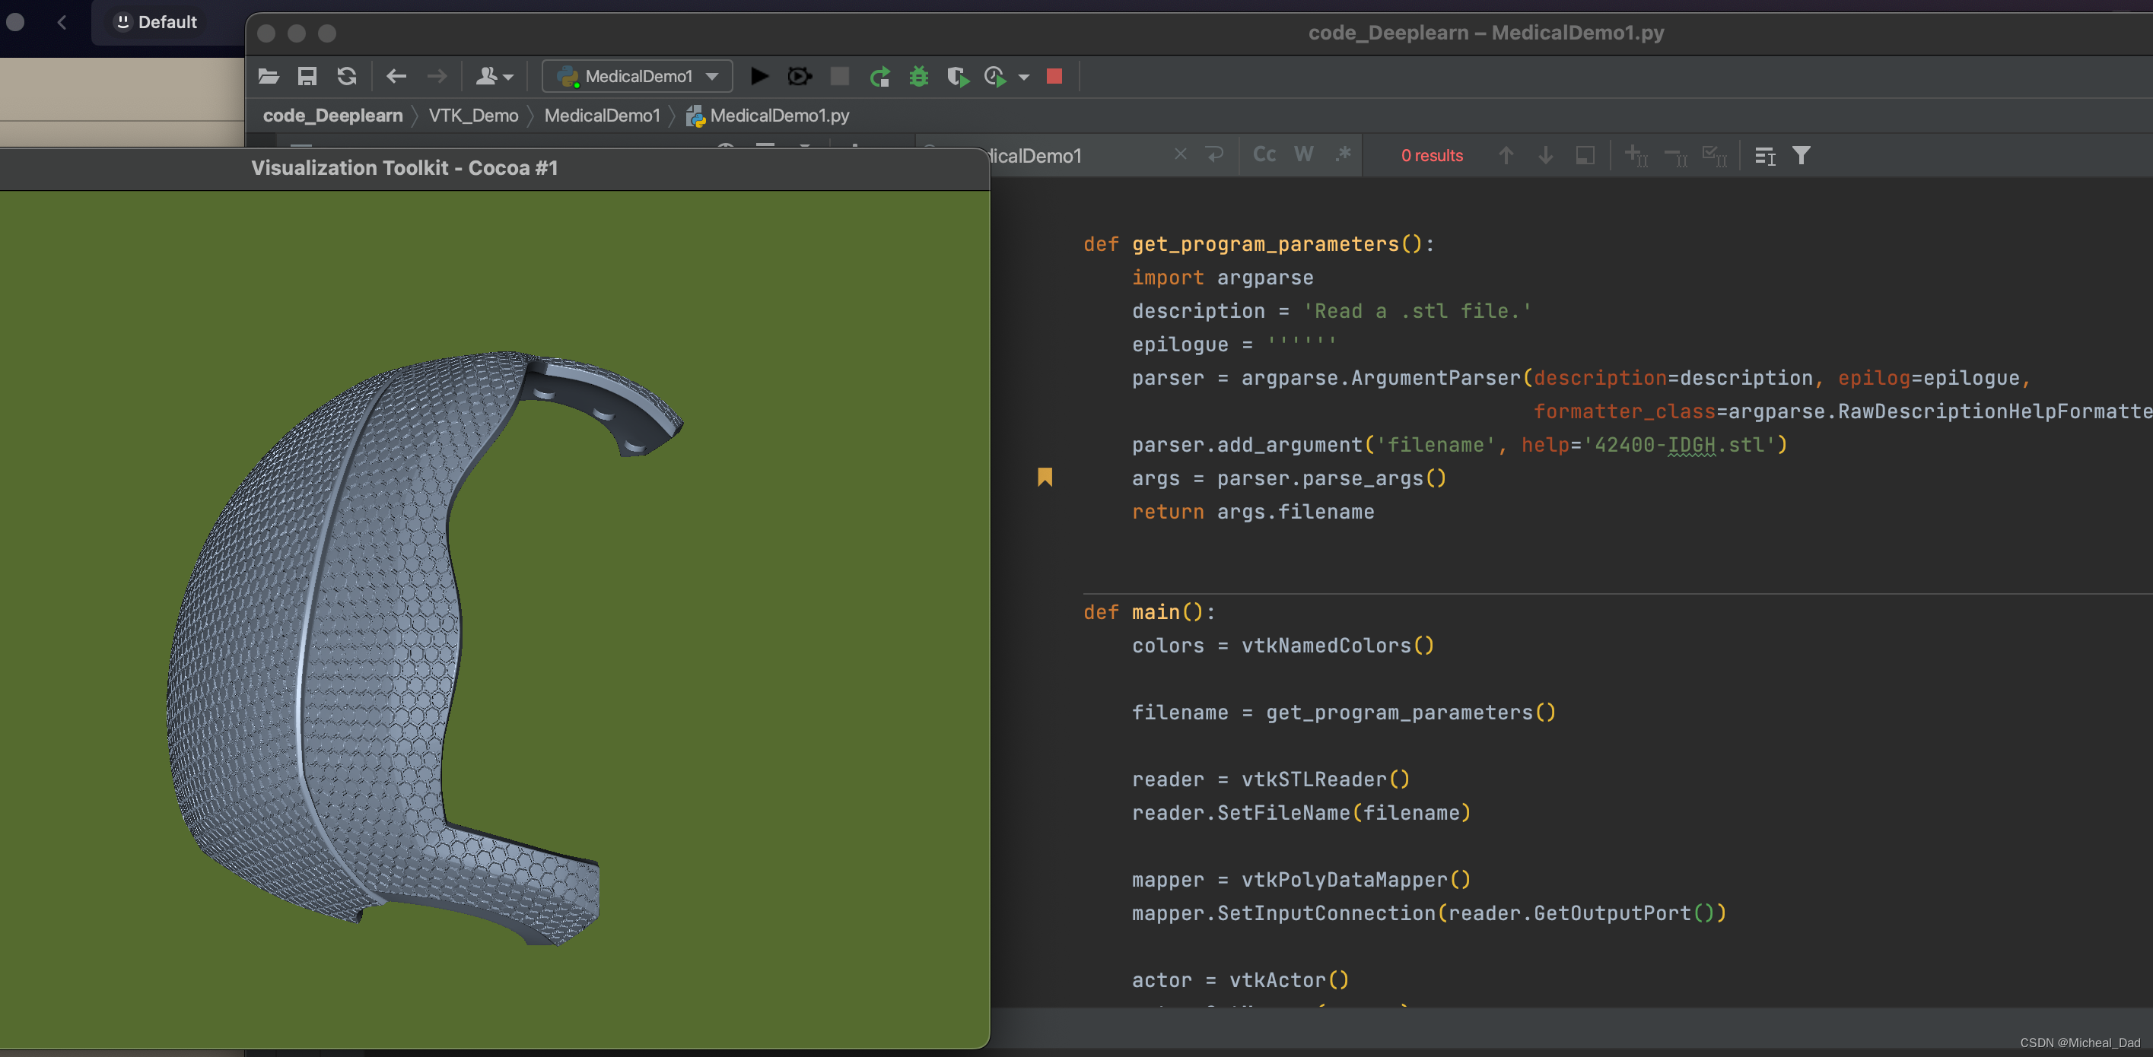This screenshot has width=2153, height=1057.
Task: Reload files from disk (sync icon)
Action: (x=347, y=77)
